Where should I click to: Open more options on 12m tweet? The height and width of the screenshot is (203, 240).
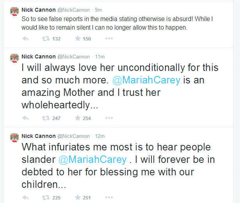[x=109, y=198]
